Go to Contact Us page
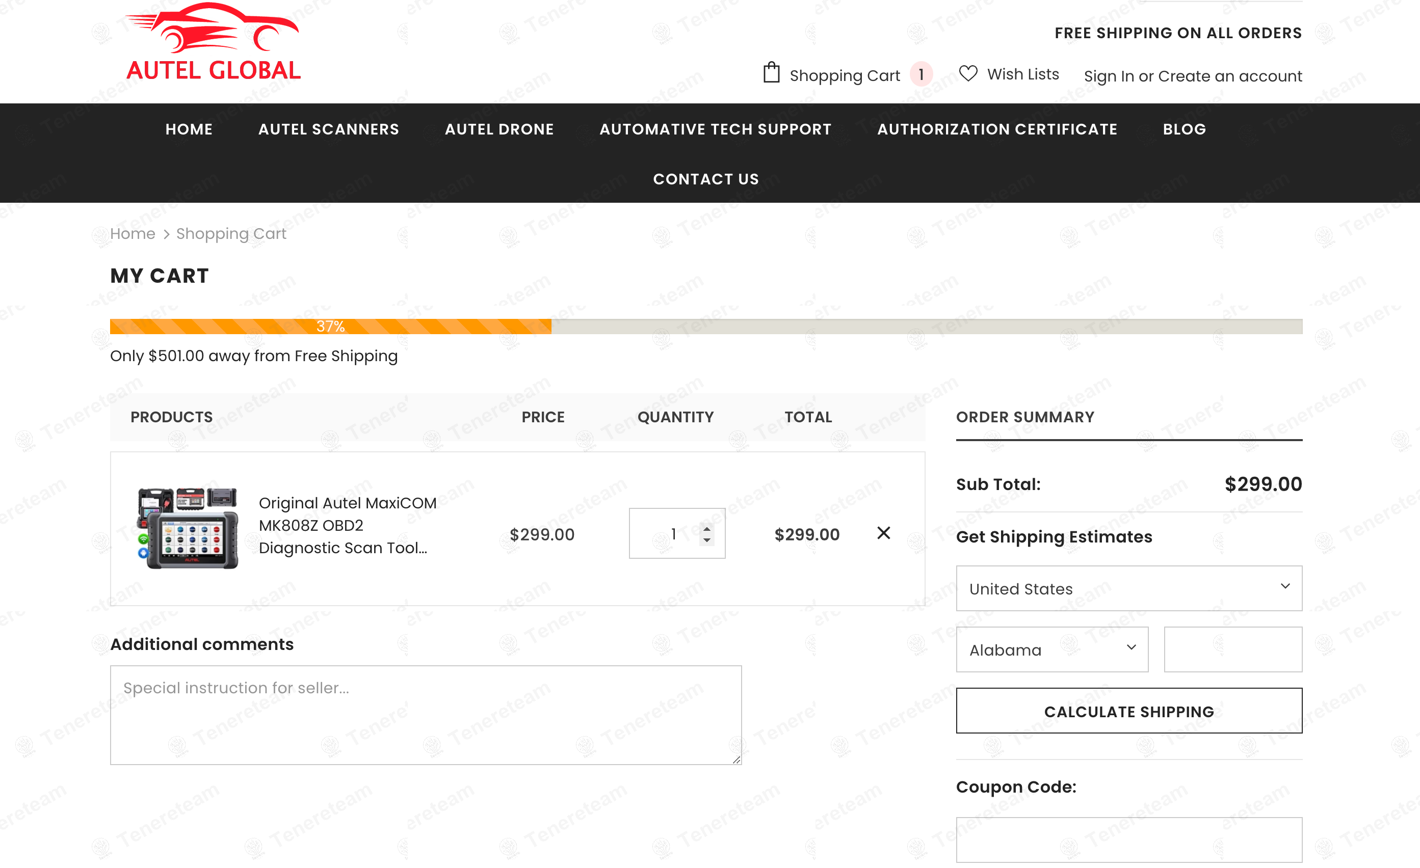 tap(705, 179)
